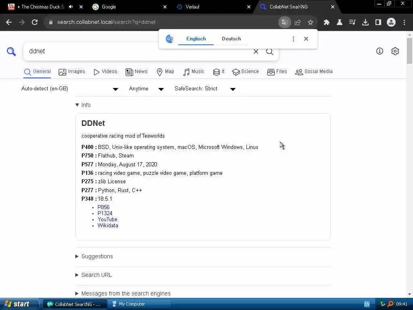The width and height of the screenshot is (413, 310).
Task: Clear the ddnet search query
Action: pyautogui.click(x=256, y=52)
